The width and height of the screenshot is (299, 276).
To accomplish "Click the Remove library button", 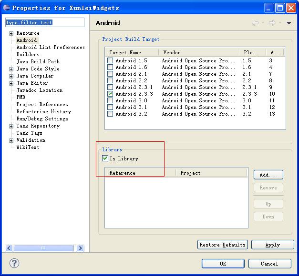I will click(x=268, y=187).
